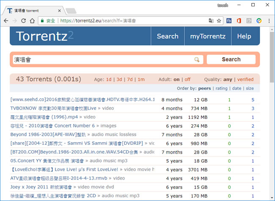Set quality filter to verified

coord(245,80)
